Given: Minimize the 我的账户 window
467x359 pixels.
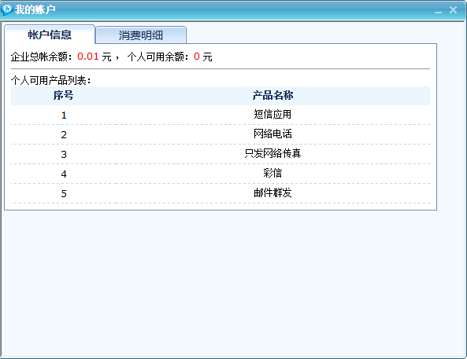Looking at the screenshot, I should 438,11.
